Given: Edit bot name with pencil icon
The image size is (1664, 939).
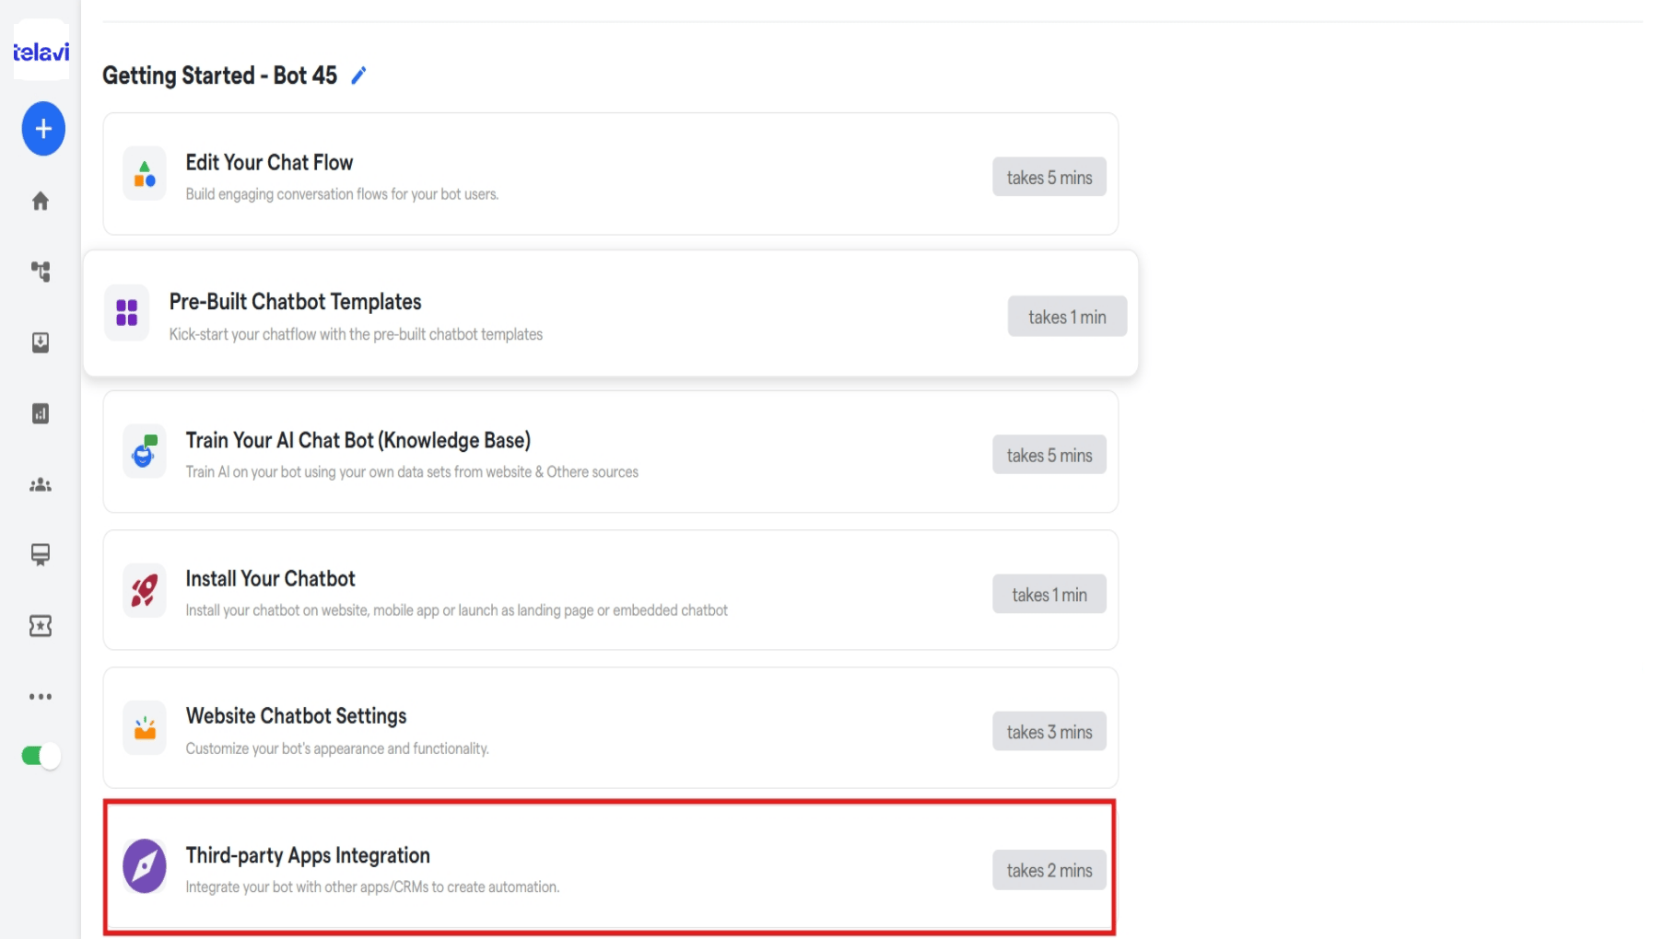Looking at the screenshot, I should tap(358, 75).
